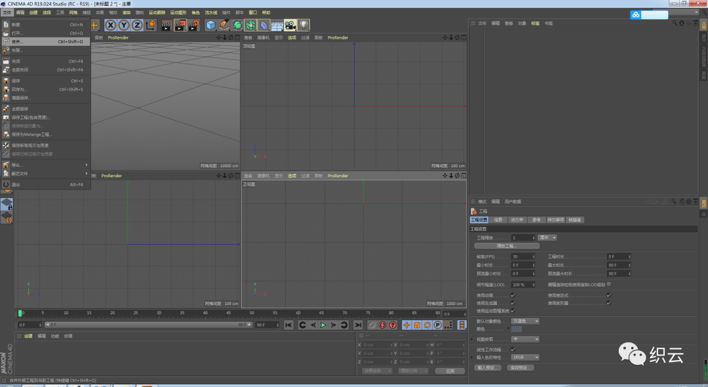The image size is (708, 387).
Task: Enable render LOD in editor checkbox
Action: point(608,284)
